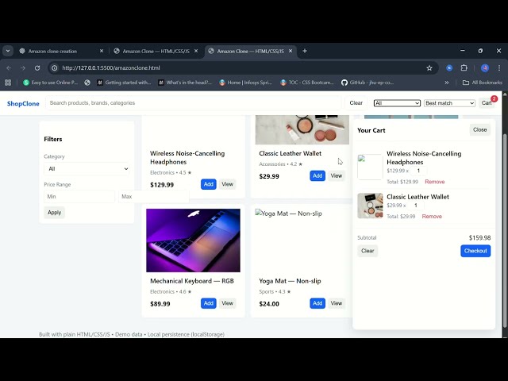Click the wallet thumbnail in cart
Screen dimensions: 508x381
370,206
